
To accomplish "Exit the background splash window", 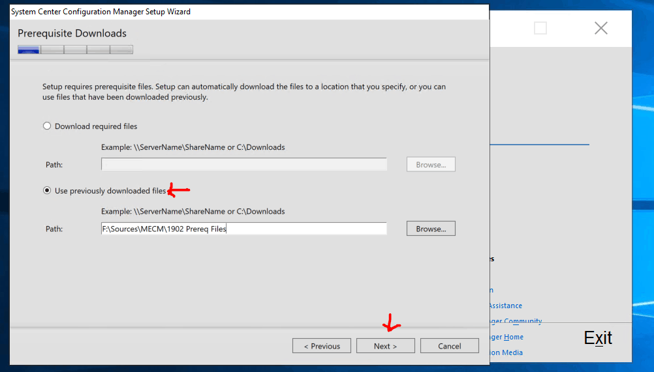I will [x=598, y=338].
